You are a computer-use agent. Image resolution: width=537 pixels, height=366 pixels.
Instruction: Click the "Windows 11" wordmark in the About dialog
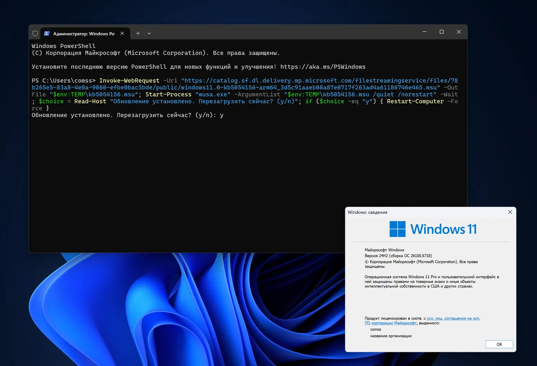(x=444, y=229)
